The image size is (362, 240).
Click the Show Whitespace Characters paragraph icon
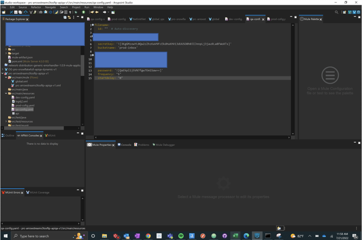click(x=70, y=12)
